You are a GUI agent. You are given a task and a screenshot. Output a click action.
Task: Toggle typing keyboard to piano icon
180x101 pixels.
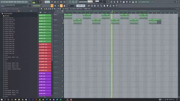click(52, 6)
